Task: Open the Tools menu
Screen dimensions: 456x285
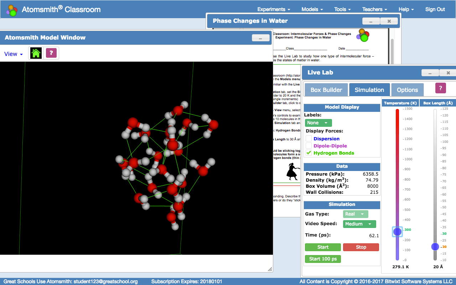Action: (342, 9)
